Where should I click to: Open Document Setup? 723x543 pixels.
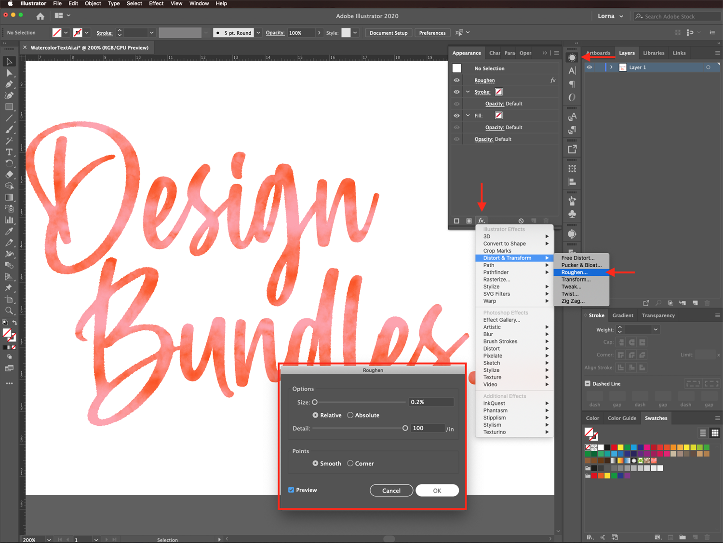388,33
